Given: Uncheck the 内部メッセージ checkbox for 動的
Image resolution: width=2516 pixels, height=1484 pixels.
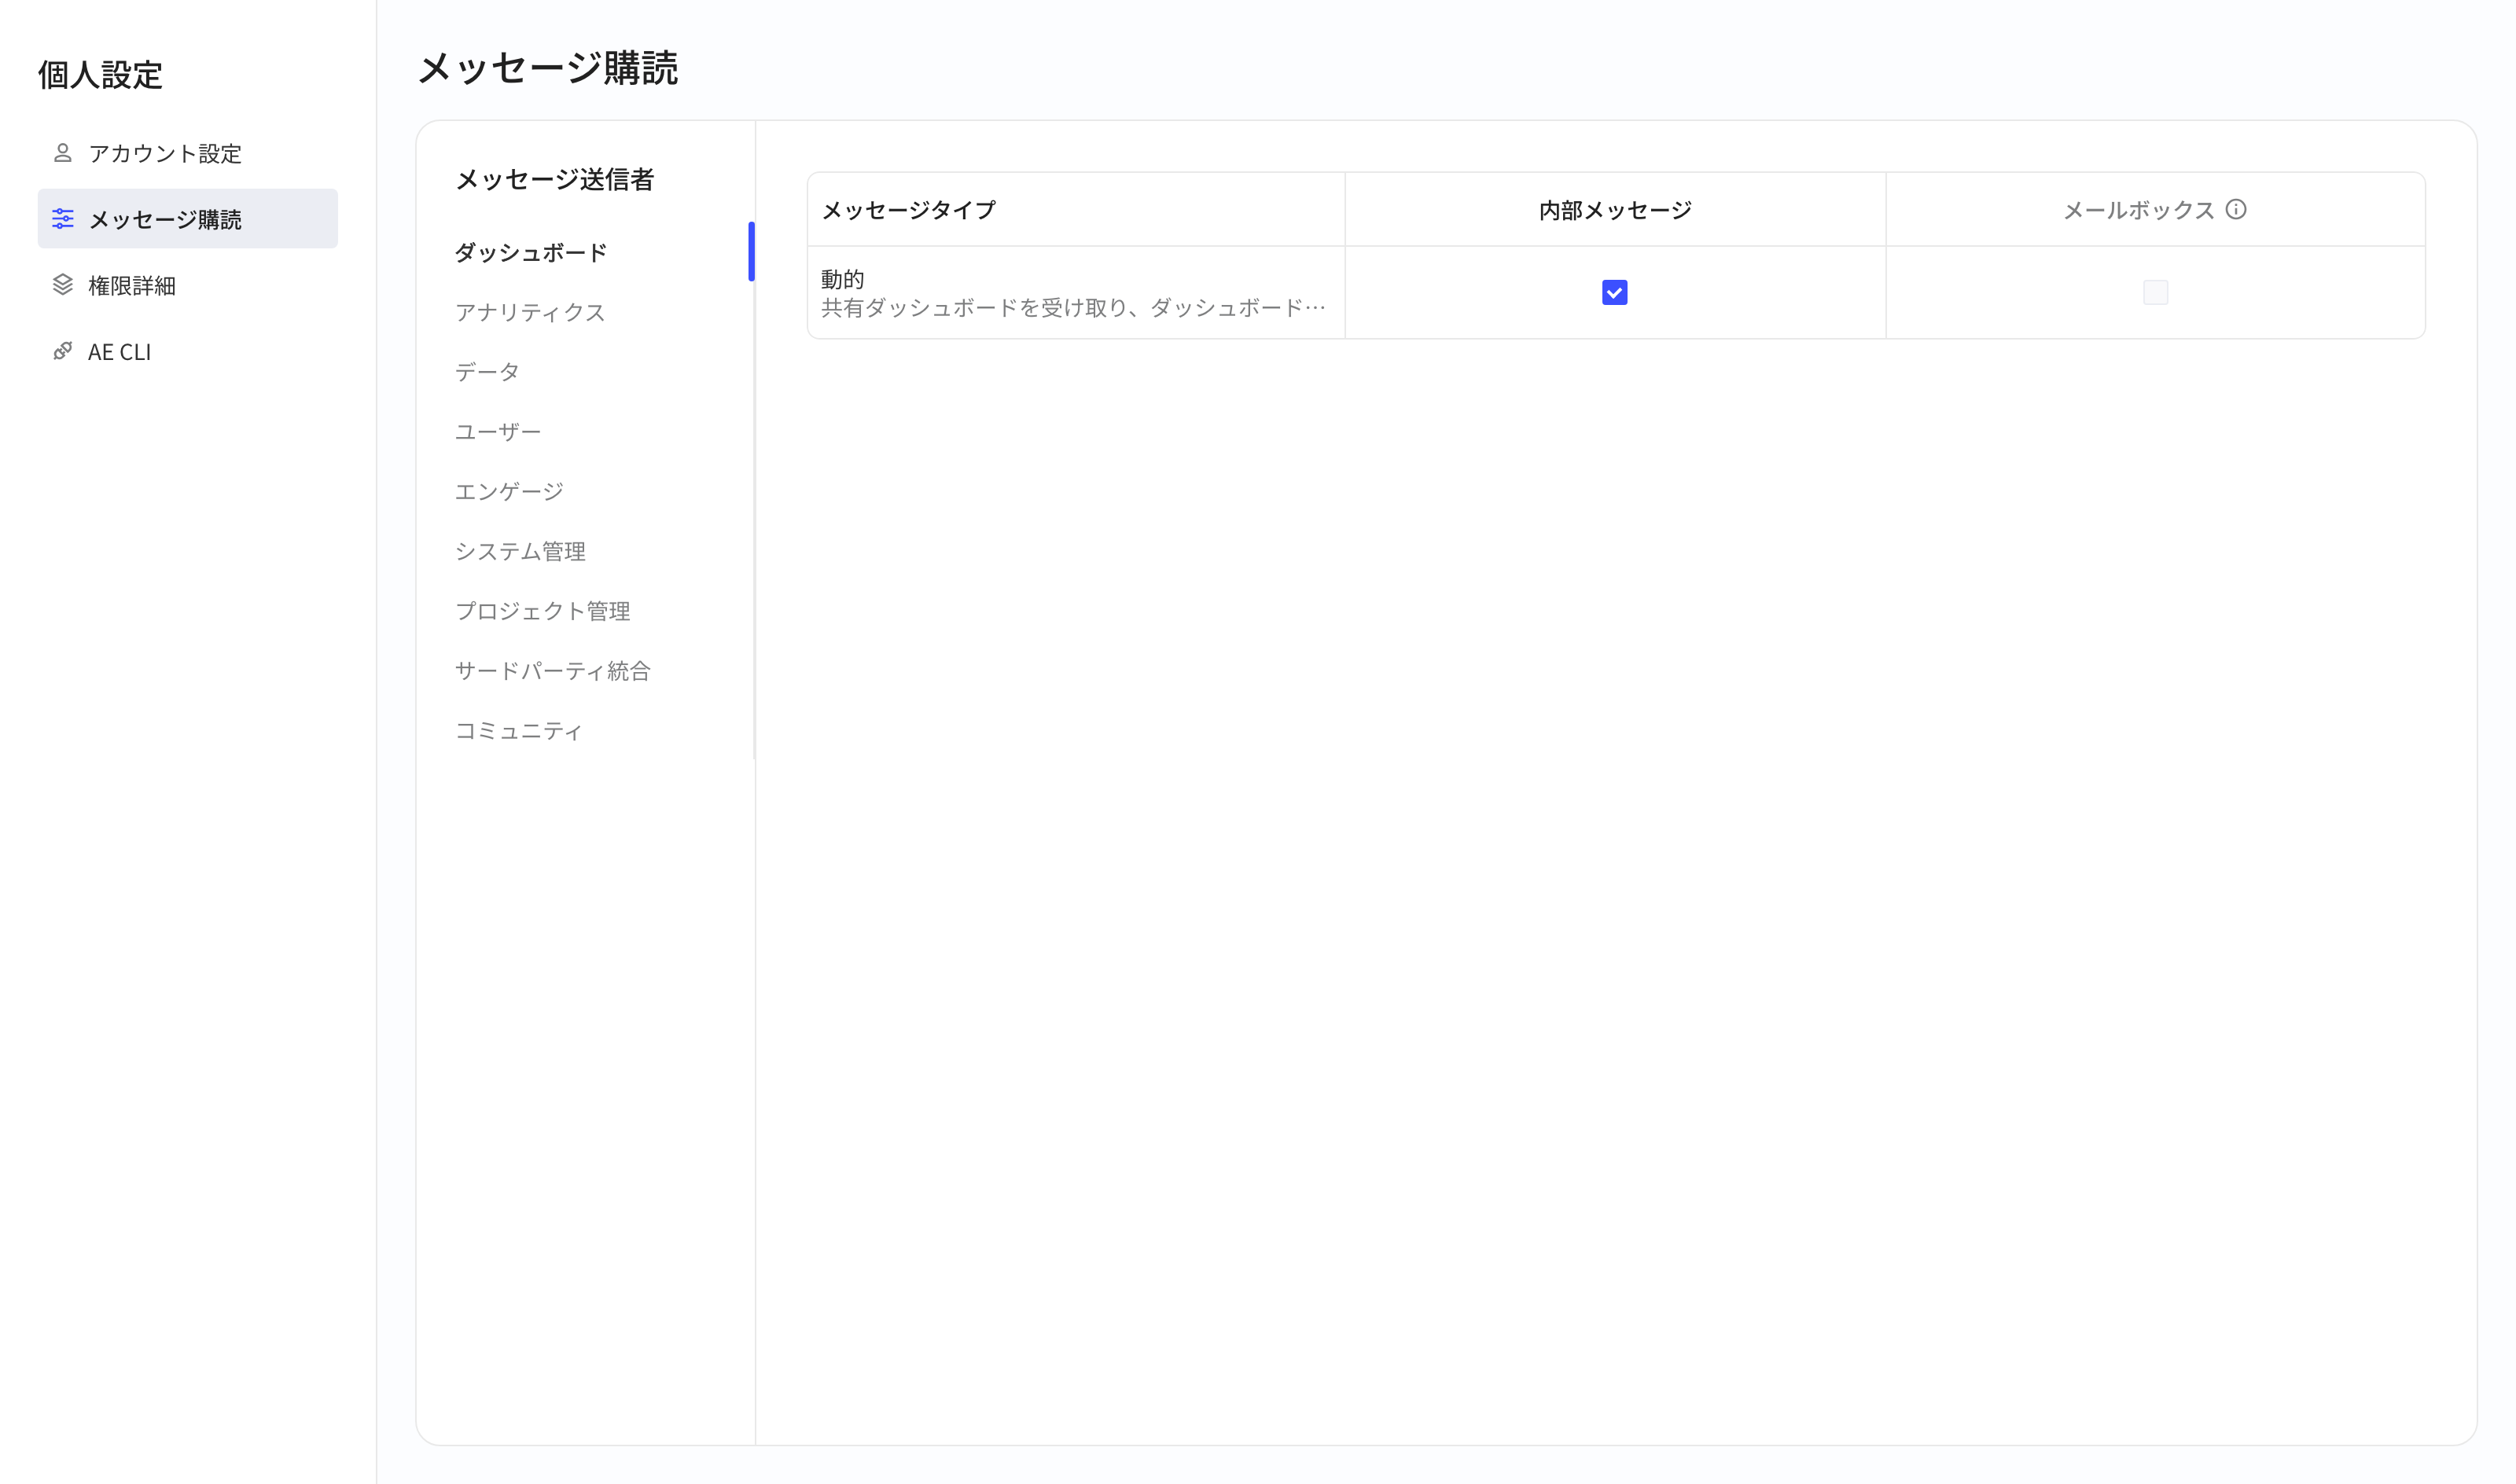Looking at the screenshot, I should [1614, 292].
